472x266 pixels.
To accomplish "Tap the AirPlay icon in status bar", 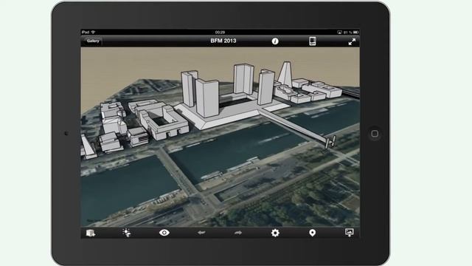I will point(339,32).
